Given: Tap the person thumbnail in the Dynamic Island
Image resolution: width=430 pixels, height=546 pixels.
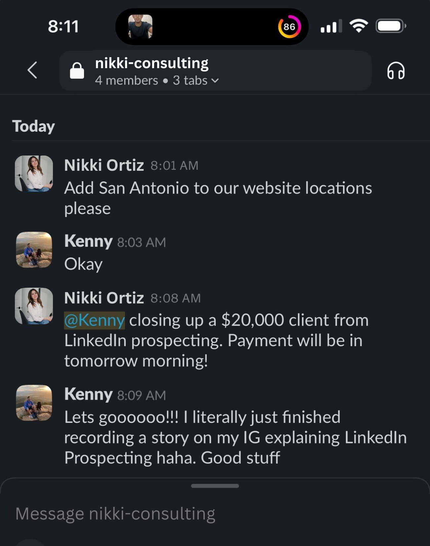Looking at the screenshot, I should pos(139,26).
